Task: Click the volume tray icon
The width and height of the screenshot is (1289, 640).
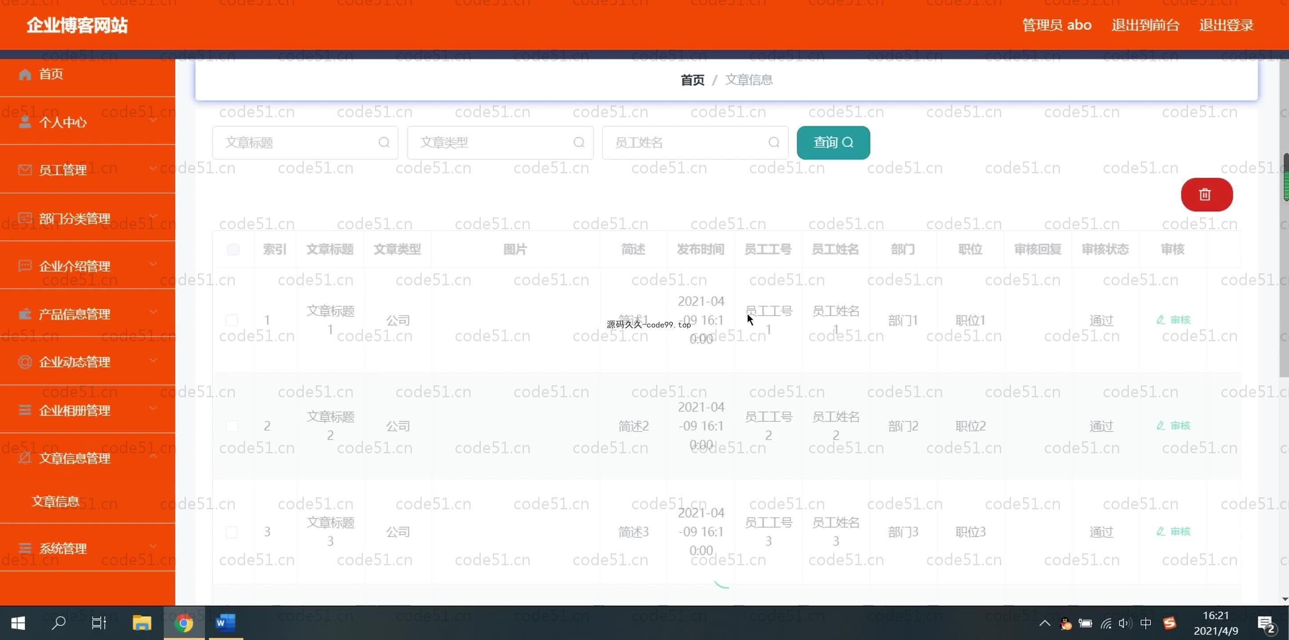Action: coord(1125,623)
